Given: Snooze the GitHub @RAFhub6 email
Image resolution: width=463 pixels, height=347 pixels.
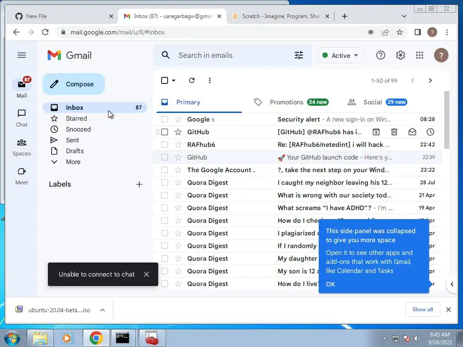Looking at the screenshot, I should pos(430,132).
